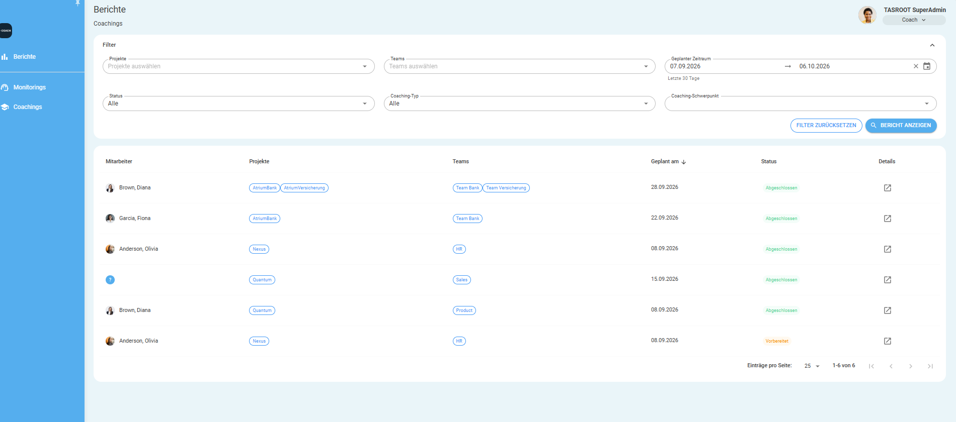Screen dimensions: 956x422
Task: Change the Einträge pro Seite value
Action: (812, 366)
